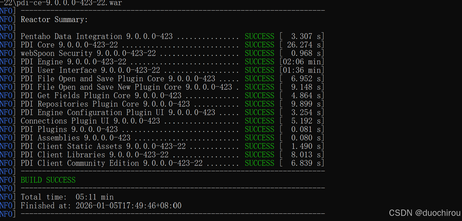The height and width of the screenshot is (221, 462).
Task: Click 'PDI Repositories Plugin Core 9.0.0.0-423'
Action: point(105,104)
